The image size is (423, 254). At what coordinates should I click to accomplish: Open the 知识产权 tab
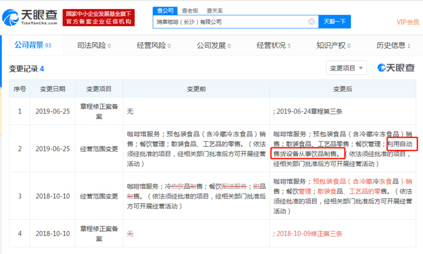[333, 46]
